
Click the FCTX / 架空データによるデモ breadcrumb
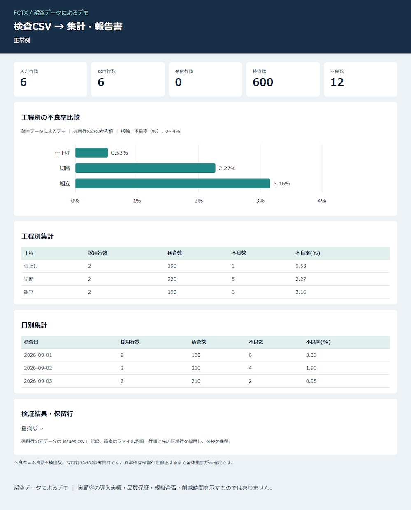51,13
